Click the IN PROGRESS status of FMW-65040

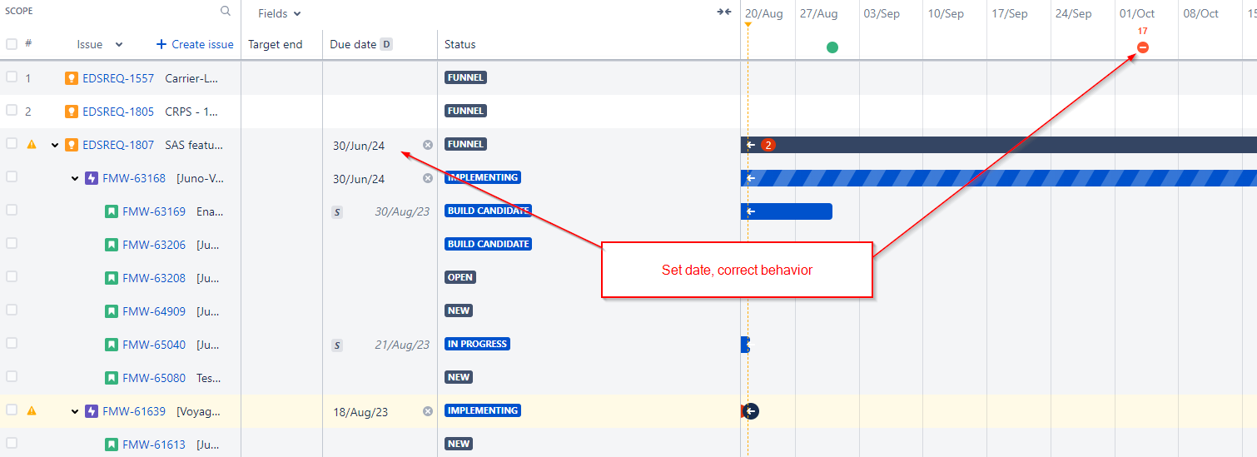[x=477, y=344]
